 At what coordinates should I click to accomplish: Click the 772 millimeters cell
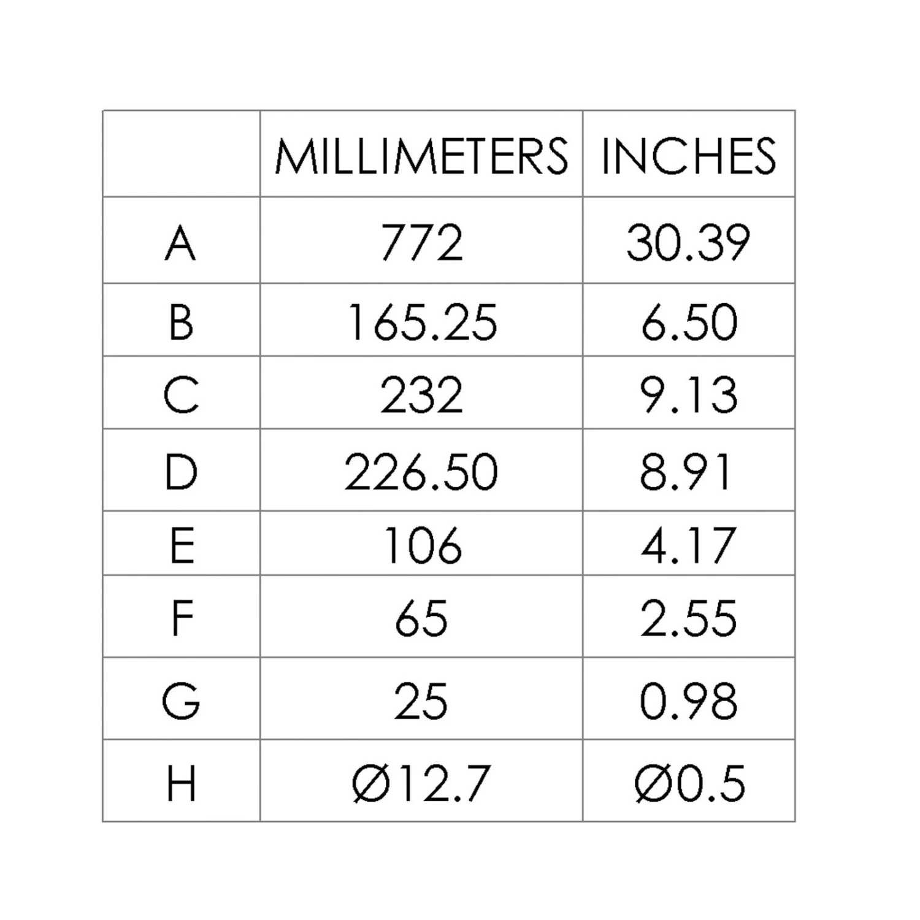[421, 243]
